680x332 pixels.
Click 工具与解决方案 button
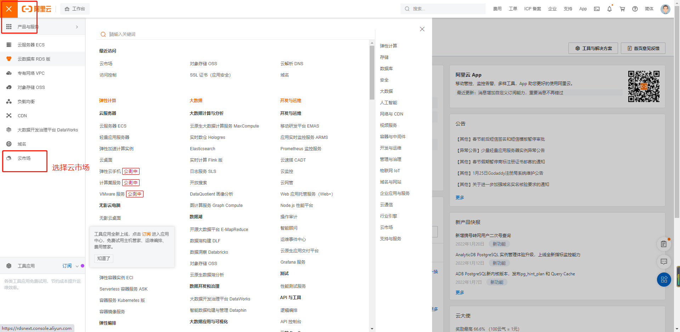[x=593, y=48]
